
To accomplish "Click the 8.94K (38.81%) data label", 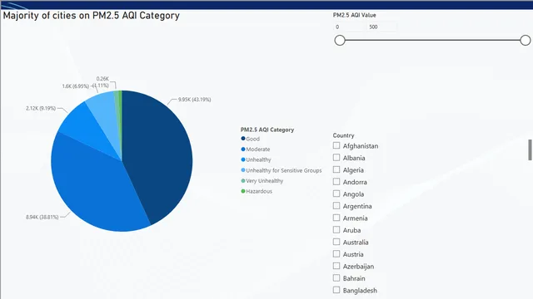I will click(42, 217).
